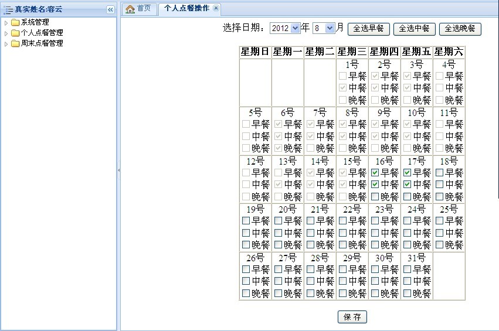
Task: Check 晚餐 for the 17号
Action: (x=407, y=196)
